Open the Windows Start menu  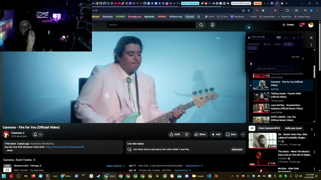pyautogui.click(x=4, y=176)
